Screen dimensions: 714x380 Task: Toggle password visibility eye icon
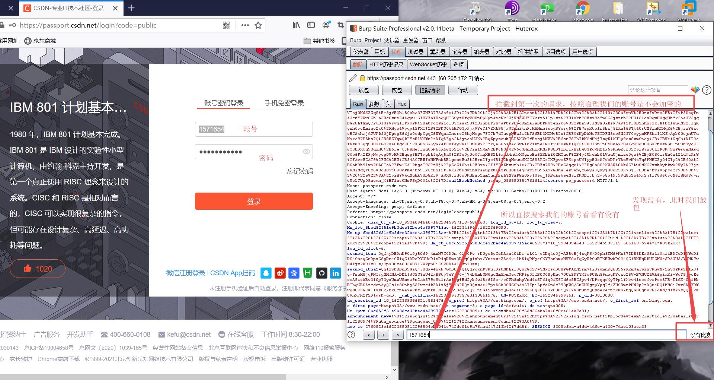pyautogui.click(x=306, y=152)
